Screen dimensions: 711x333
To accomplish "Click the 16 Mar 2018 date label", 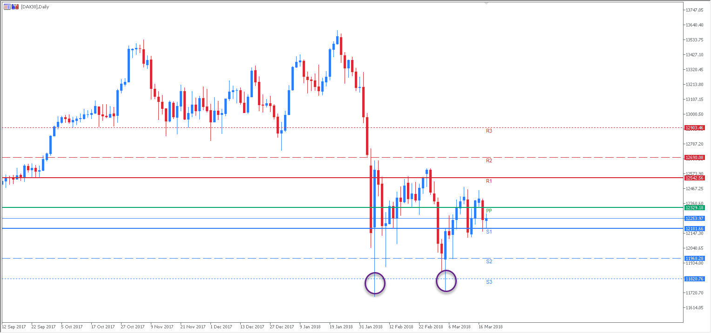I will [x=490, y=327].
